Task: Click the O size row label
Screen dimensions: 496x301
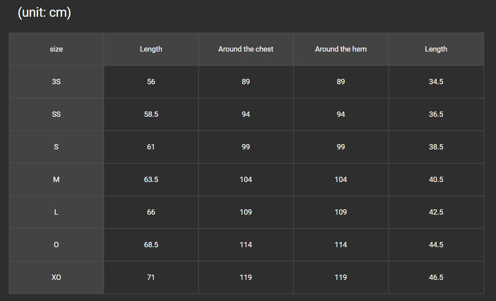Action: click(56, 245)
